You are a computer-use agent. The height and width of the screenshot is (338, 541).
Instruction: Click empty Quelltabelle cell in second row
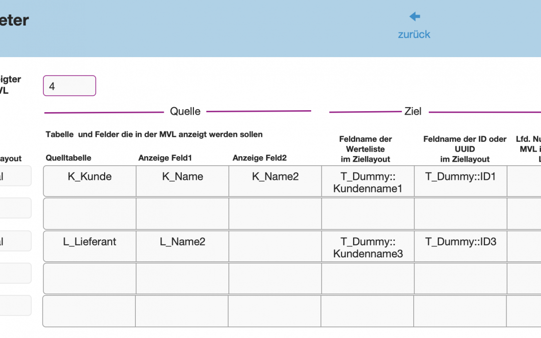(x=90, y=214)
